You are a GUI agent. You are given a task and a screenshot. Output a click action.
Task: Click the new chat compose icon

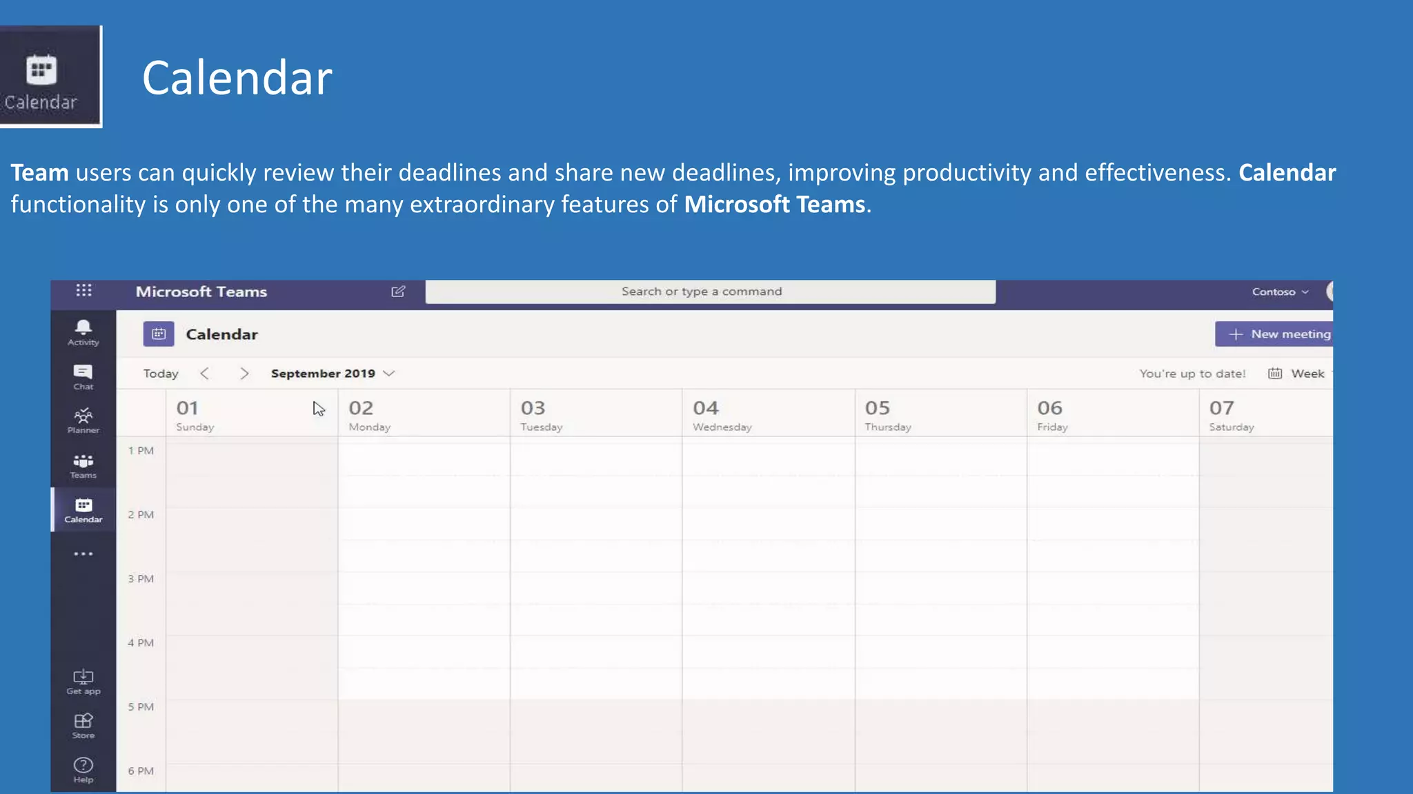click(398, 292)
